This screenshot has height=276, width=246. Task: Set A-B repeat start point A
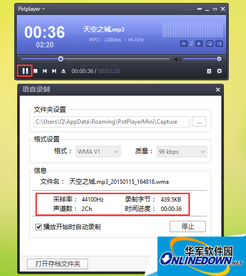(184, 44)
